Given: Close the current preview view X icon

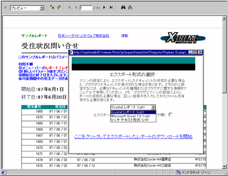Looking at the screenshot, I should [x=5, y=7].
